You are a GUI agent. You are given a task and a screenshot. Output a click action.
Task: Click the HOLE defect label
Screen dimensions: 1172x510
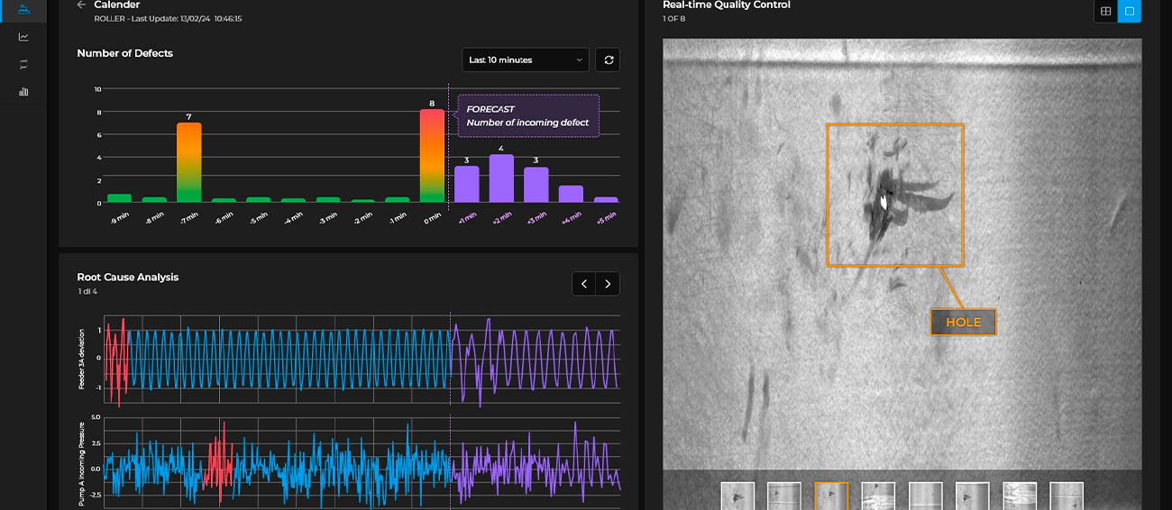pyautogui.click(x=963, y=323)
